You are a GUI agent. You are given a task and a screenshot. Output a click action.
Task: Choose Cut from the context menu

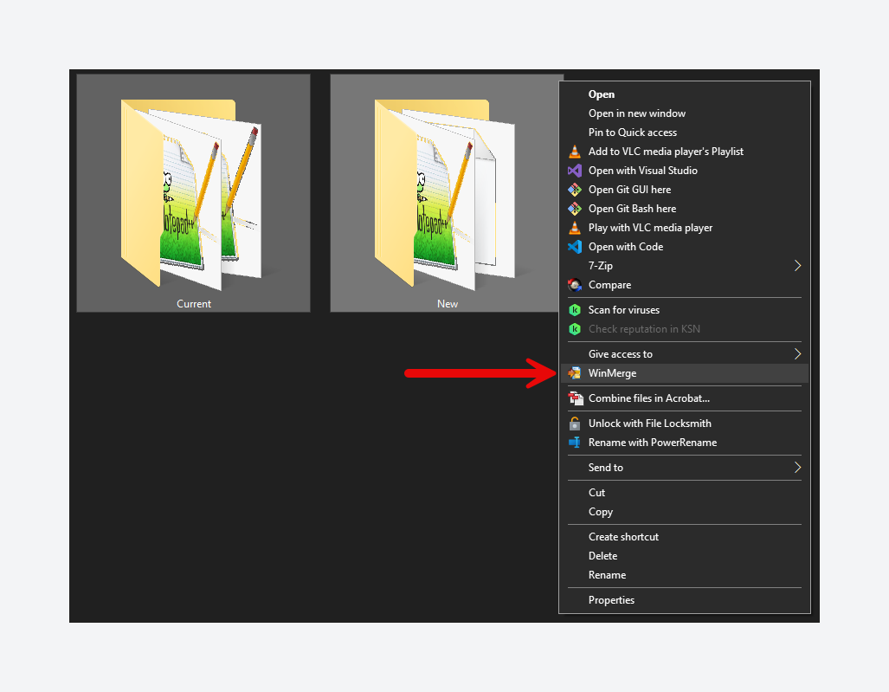click(685, 492)
